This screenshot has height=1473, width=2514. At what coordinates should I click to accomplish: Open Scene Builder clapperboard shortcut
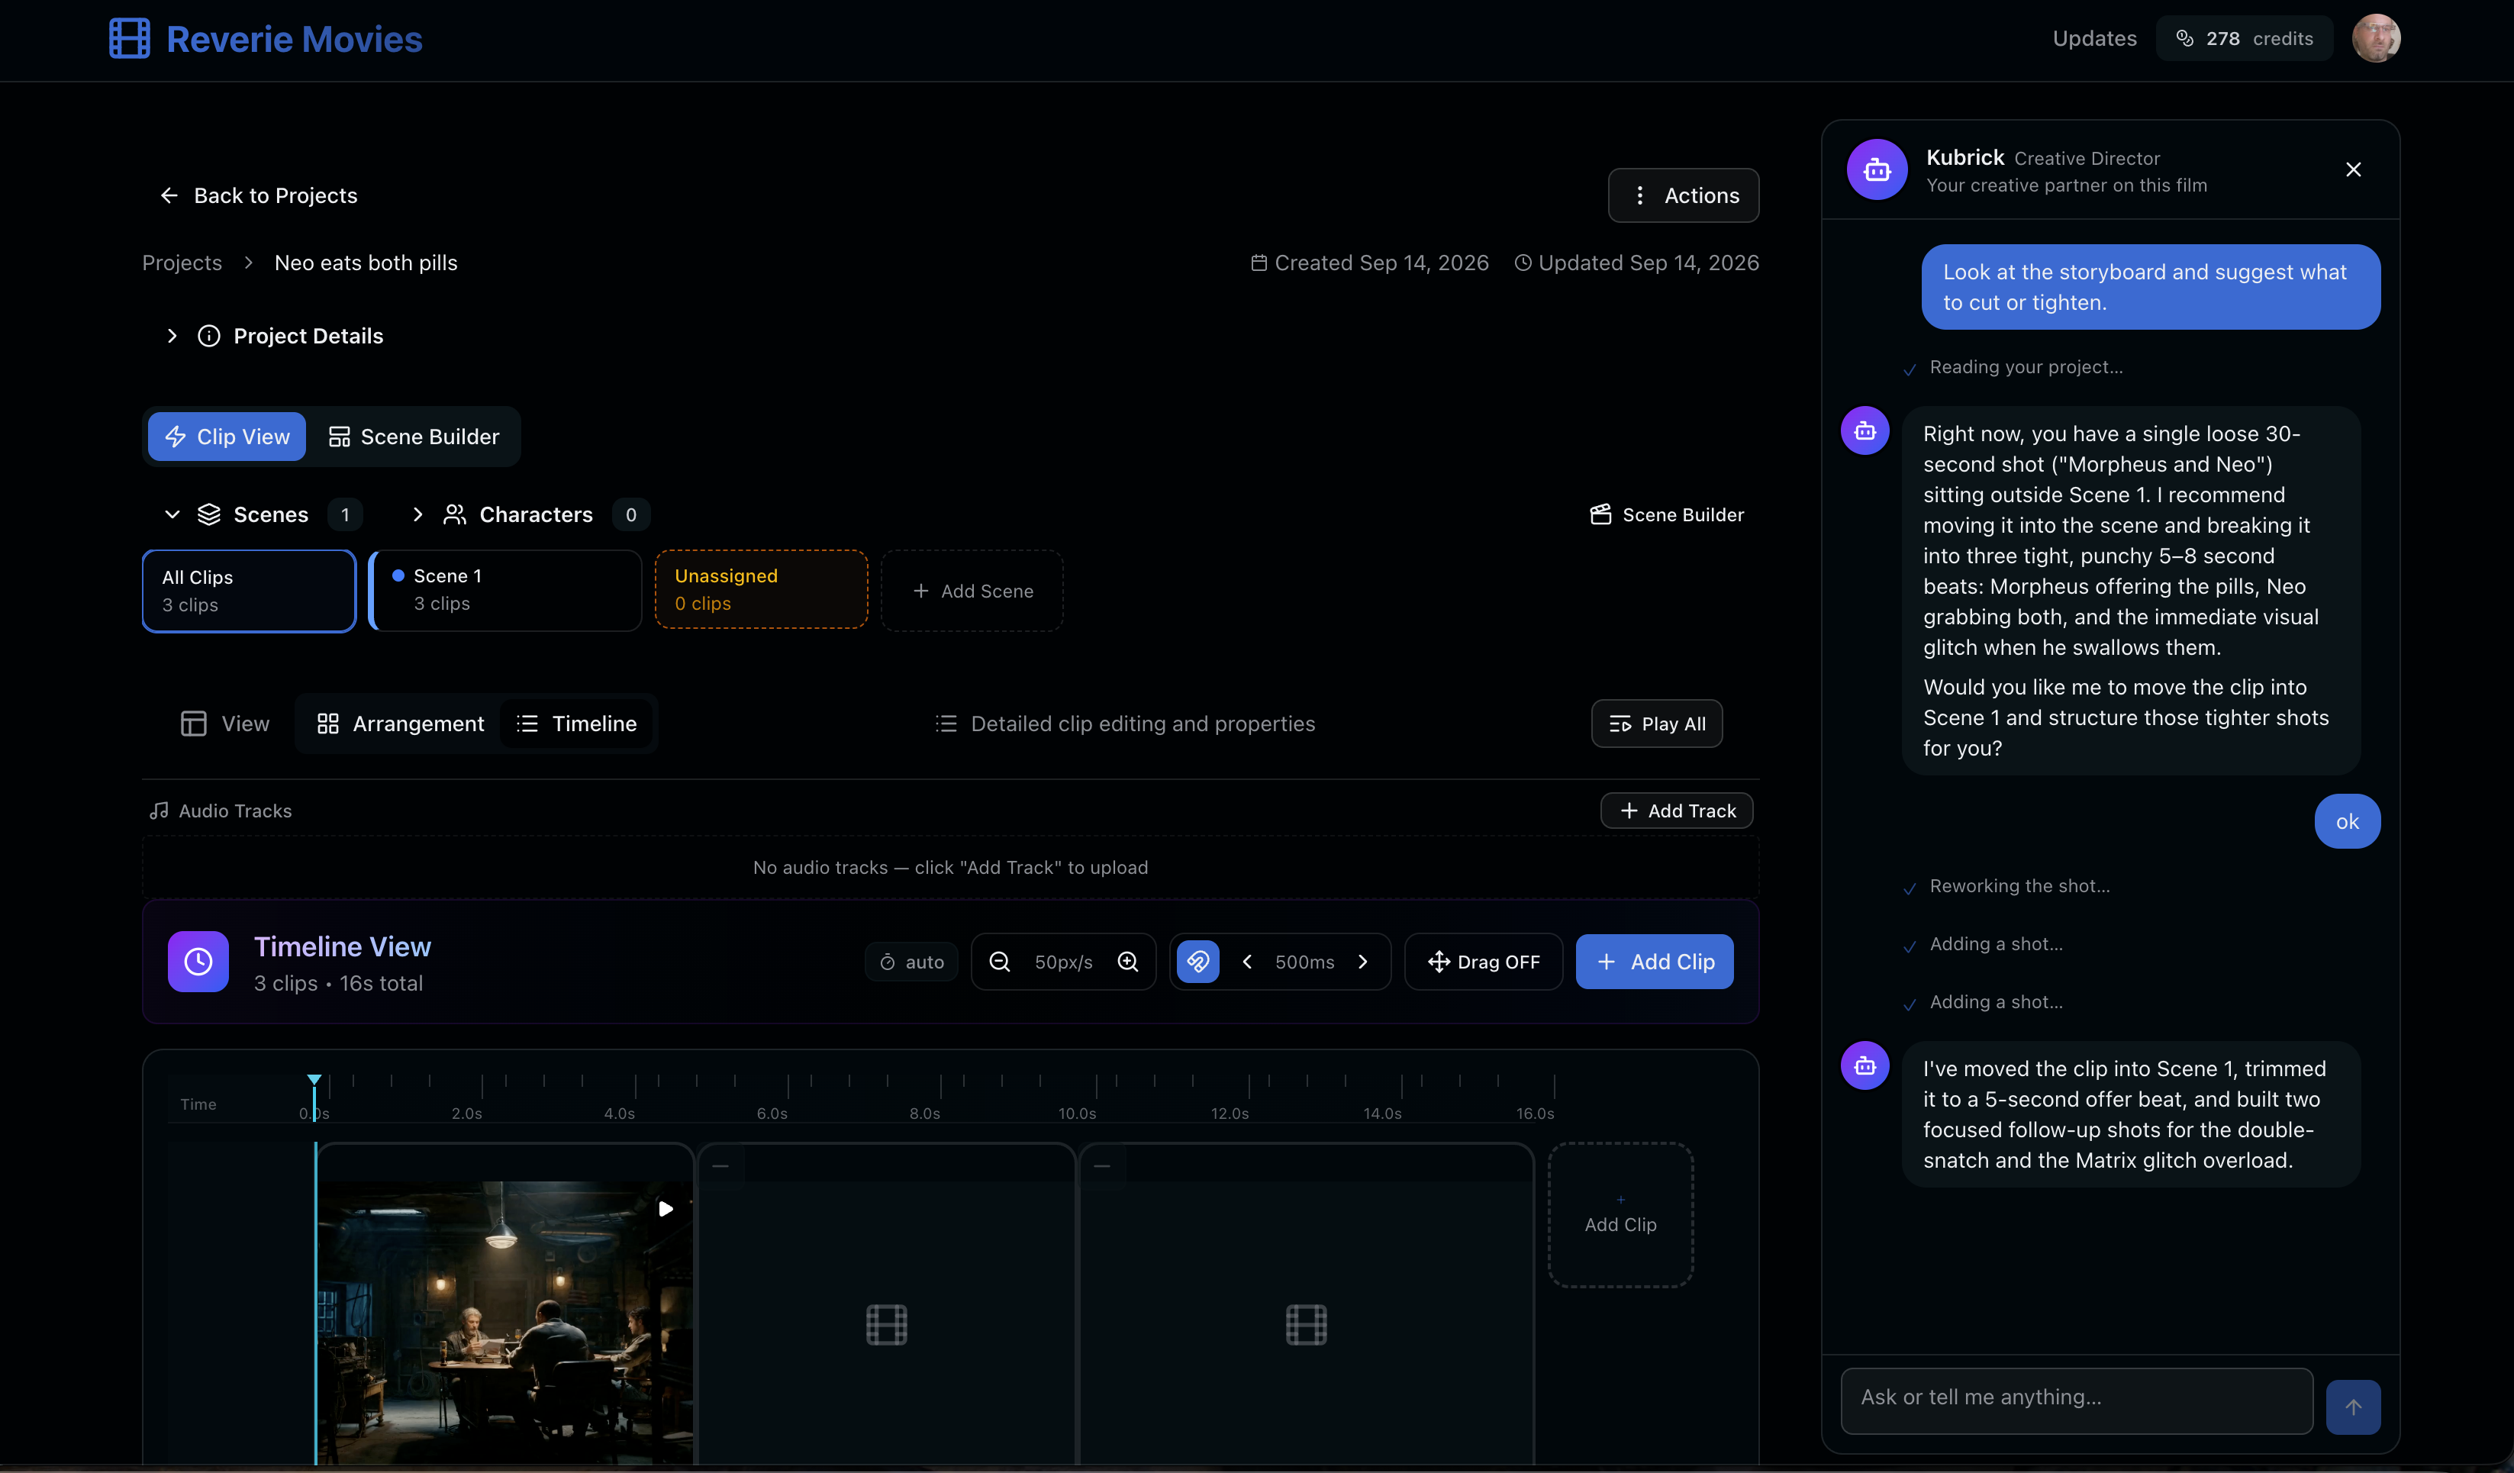pos(1666,514)
